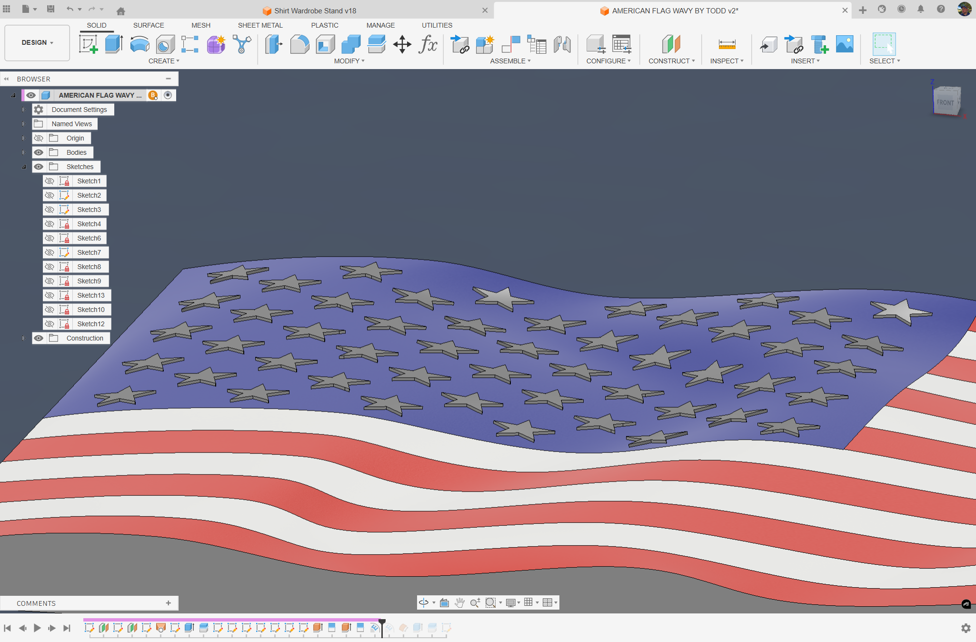Screen dimensions: 976x642
Task: Toggle visibility of Sketch7
Action: (50, 252)
